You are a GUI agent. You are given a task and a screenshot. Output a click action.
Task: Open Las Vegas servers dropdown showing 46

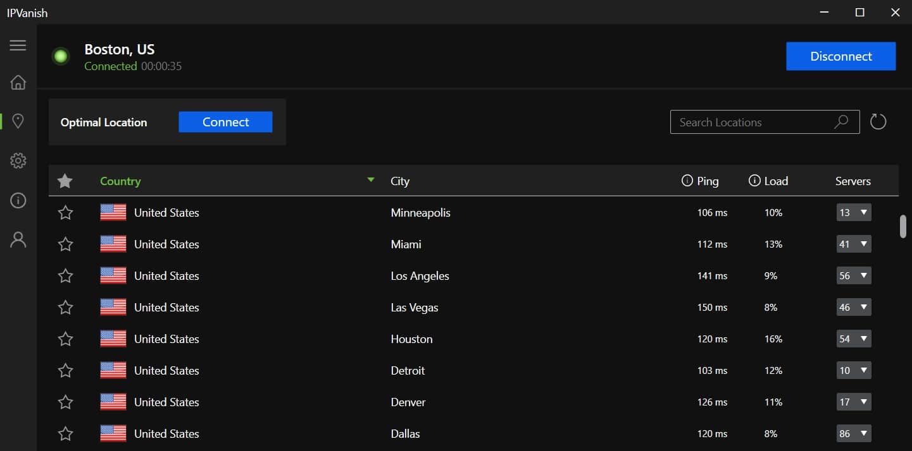click(854, 307)
